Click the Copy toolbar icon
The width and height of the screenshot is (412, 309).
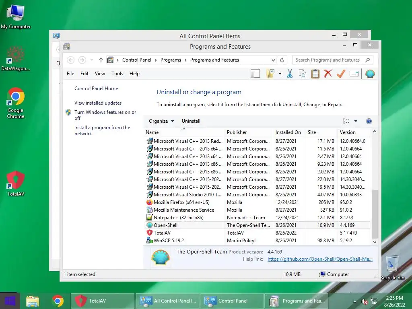point(303,74)
